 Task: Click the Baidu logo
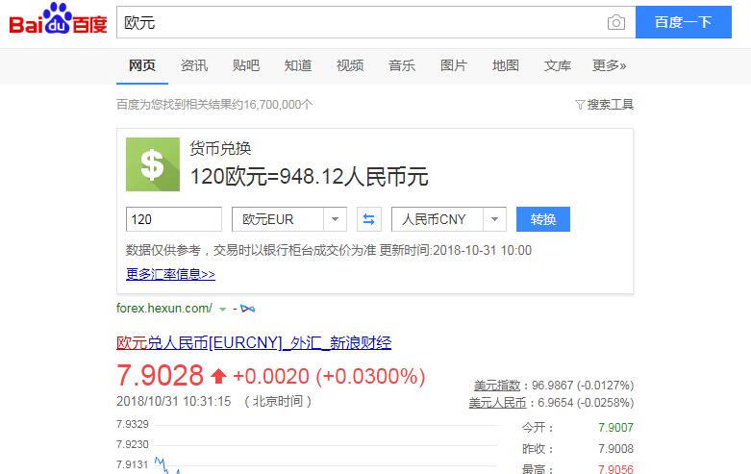(x=58, y=19)
